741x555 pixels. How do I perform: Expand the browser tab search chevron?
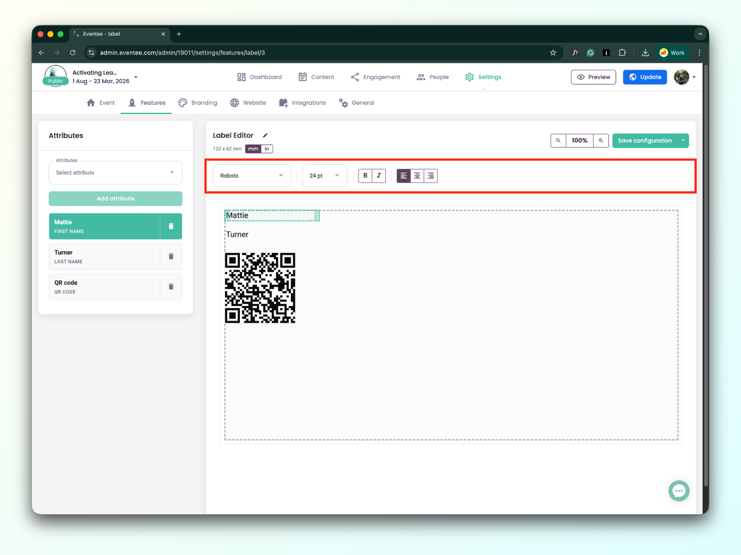point(700,34)
